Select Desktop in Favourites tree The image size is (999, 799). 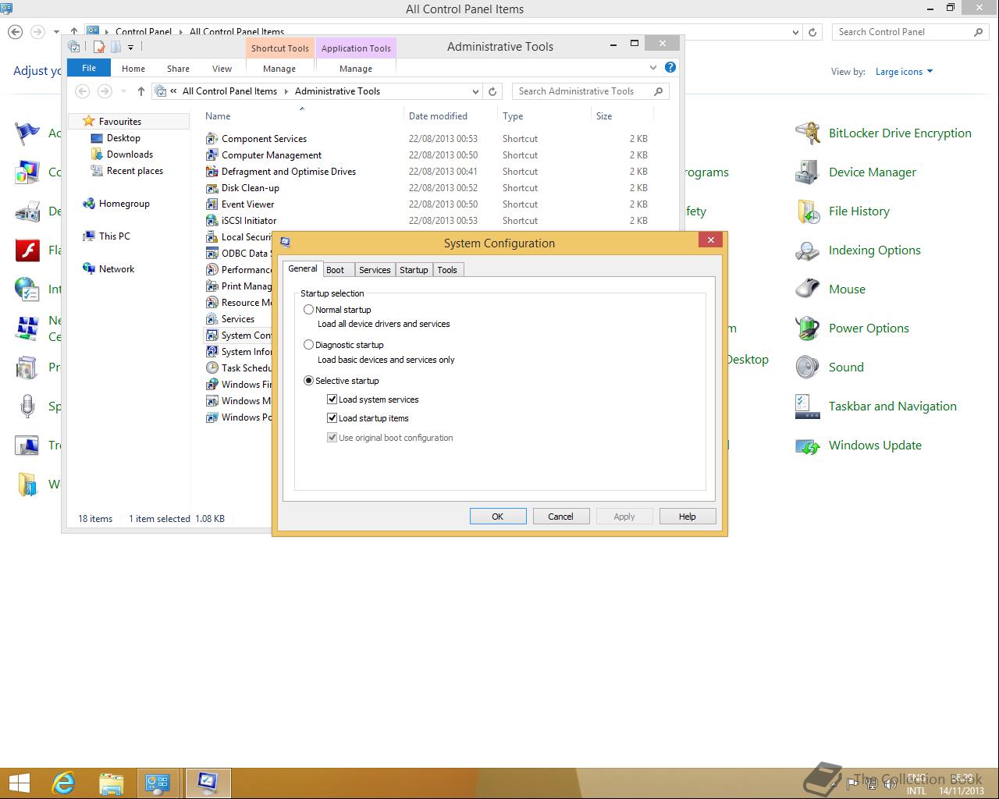[123, 138]
